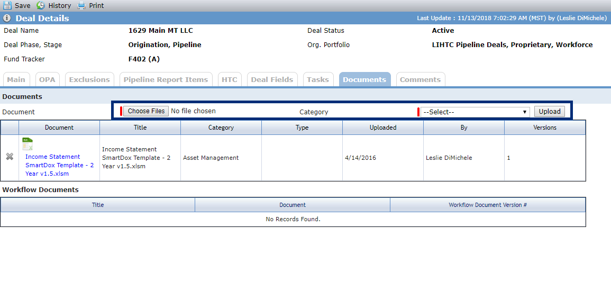
Task: Click the 'No Records Found.' row
Action: pyautogui.click(x=293, y=219)
